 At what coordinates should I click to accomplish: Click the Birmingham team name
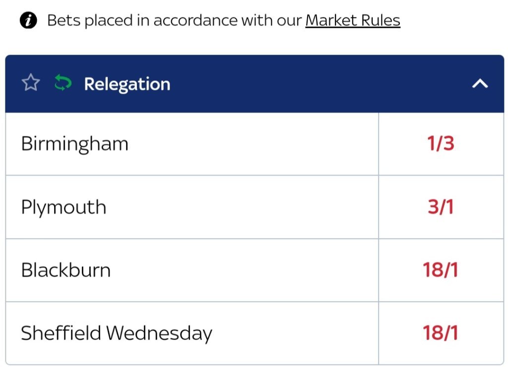74,144
